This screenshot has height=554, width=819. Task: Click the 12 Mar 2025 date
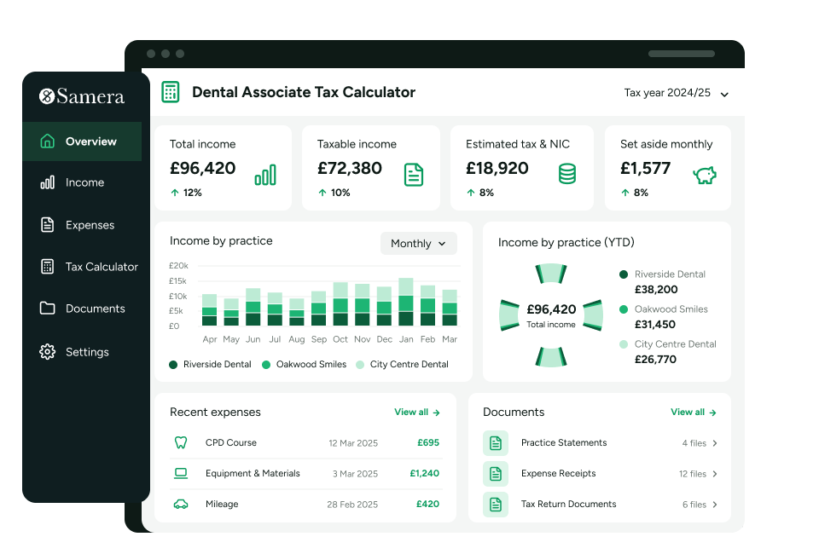point(353,443)
